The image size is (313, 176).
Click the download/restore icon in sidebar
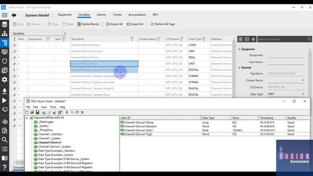4,91
